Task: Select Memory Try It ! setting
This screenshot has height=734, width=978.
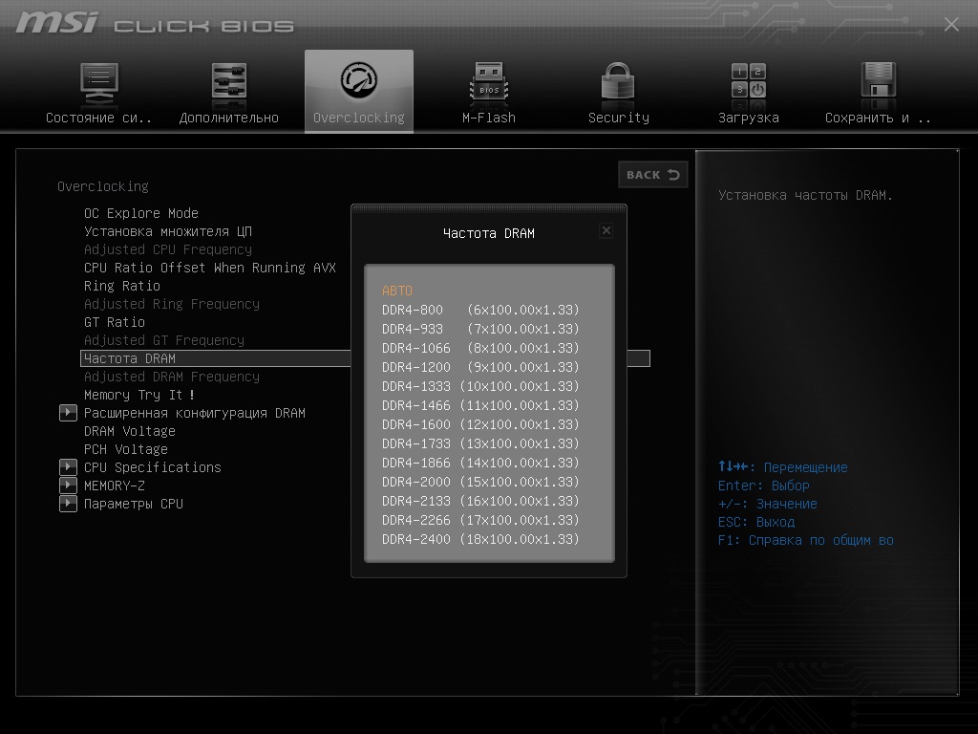Action: (139, 395)
